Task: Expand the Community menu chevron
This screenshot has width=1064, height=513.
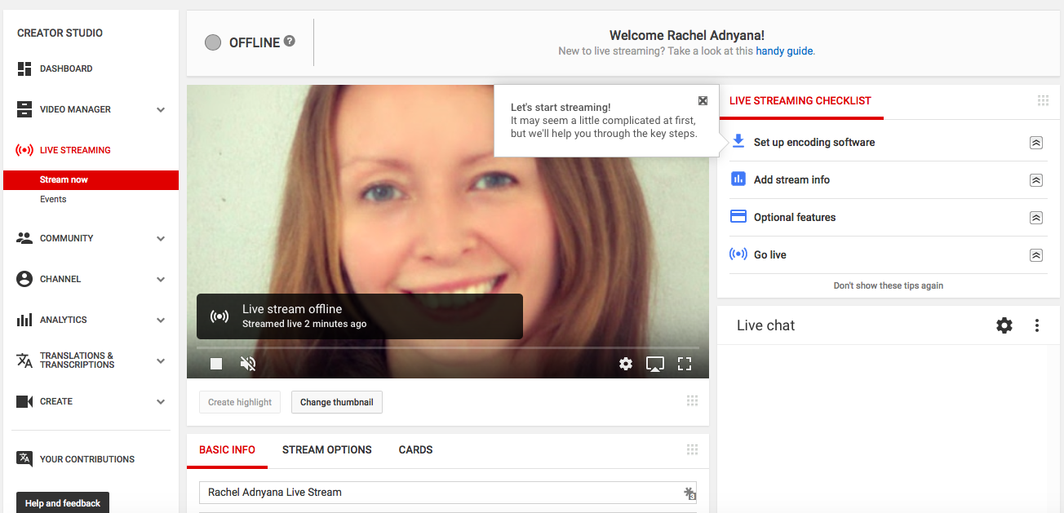Action: click(x=161, y=238)
